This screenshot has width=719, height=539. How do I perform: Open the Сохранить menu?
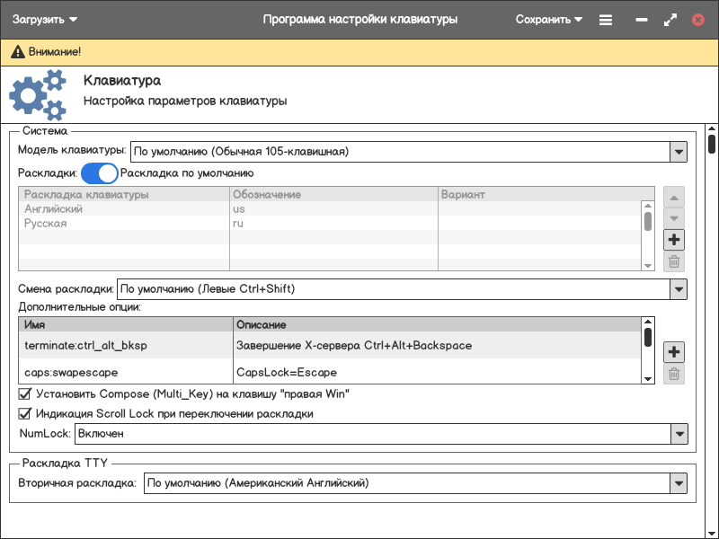(x=548, y=19)
